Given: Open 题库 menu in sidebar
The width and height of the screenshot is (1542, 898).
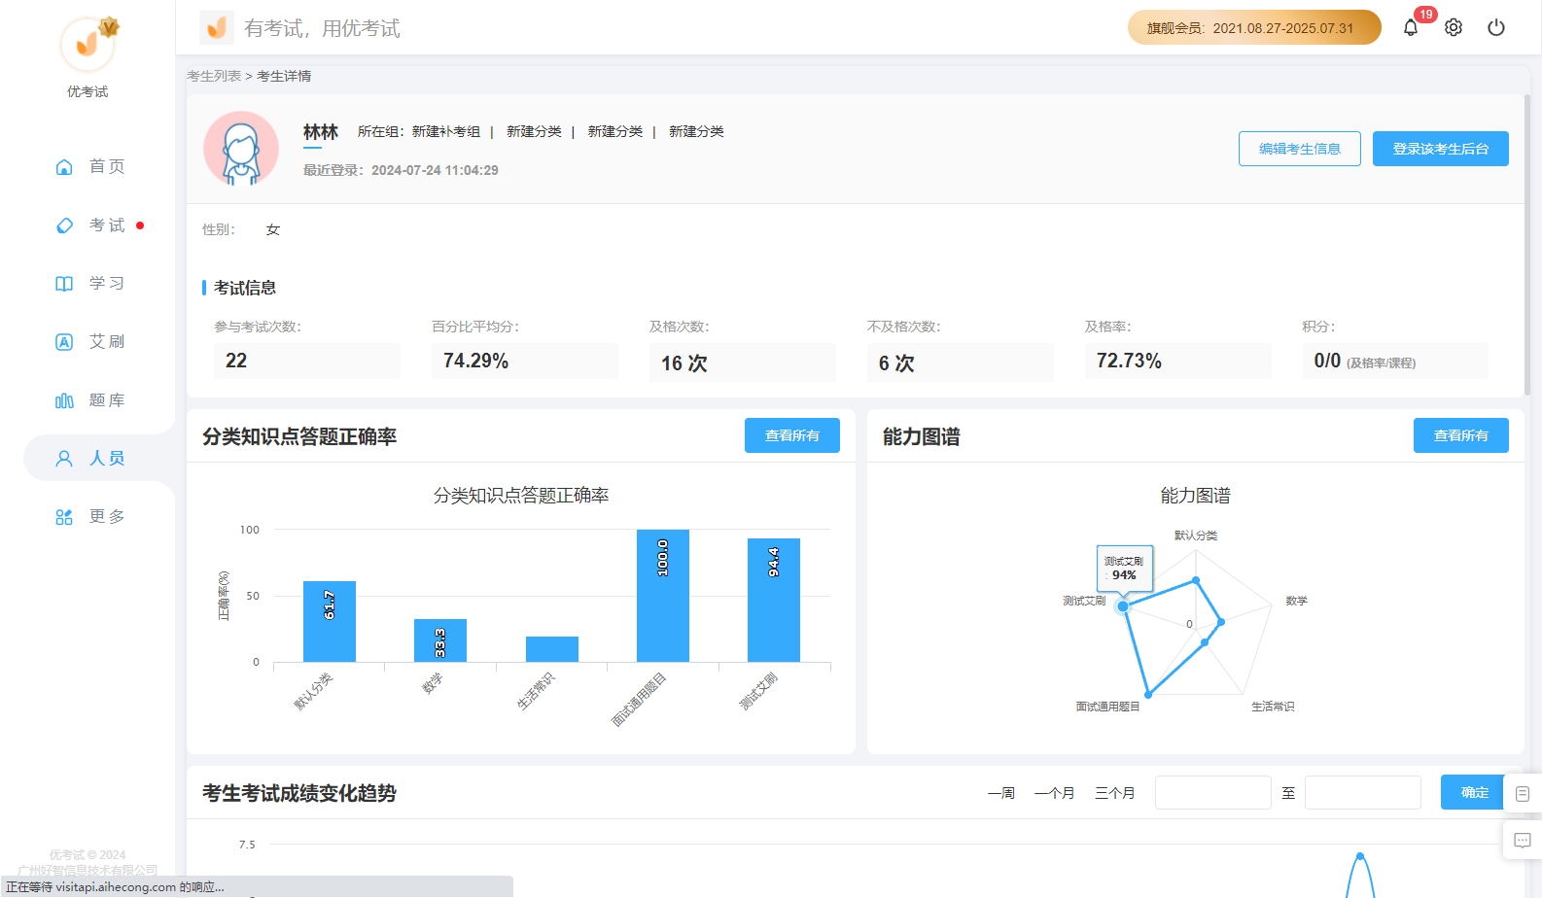Looking at the screenshot, I should click(107, 400).
